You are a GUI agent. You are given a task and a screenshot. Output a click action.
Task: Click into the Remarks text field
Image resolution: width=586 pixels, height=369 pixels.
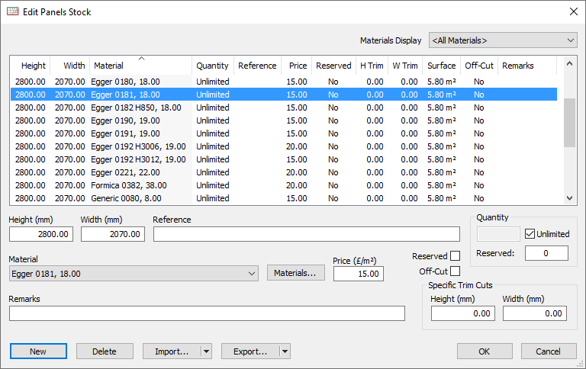[207, 313]
